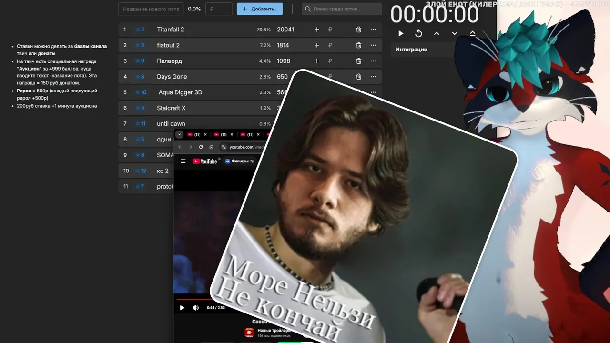Open the Новые трейлеры channel name
This screenshot has width=610, height=343.
[274, 331]
